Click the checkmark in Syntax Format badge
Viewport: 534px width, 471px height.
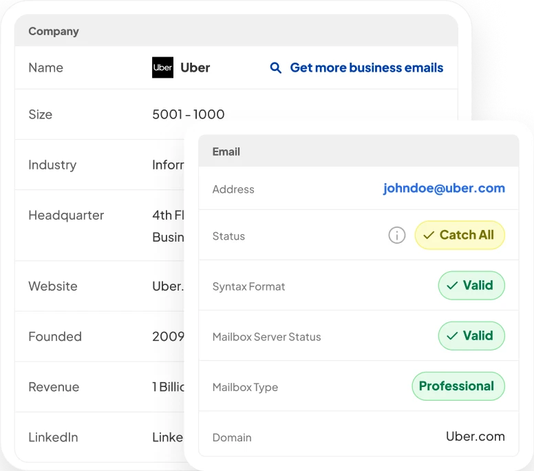click(x=452, y=286)
